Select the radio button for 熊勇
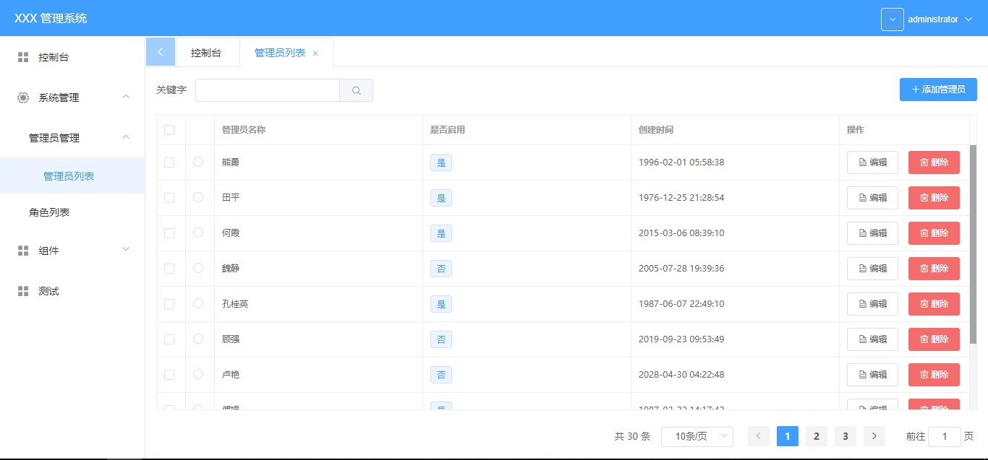The width and height of the screenshot is (988, 460). tap(198, 162)
